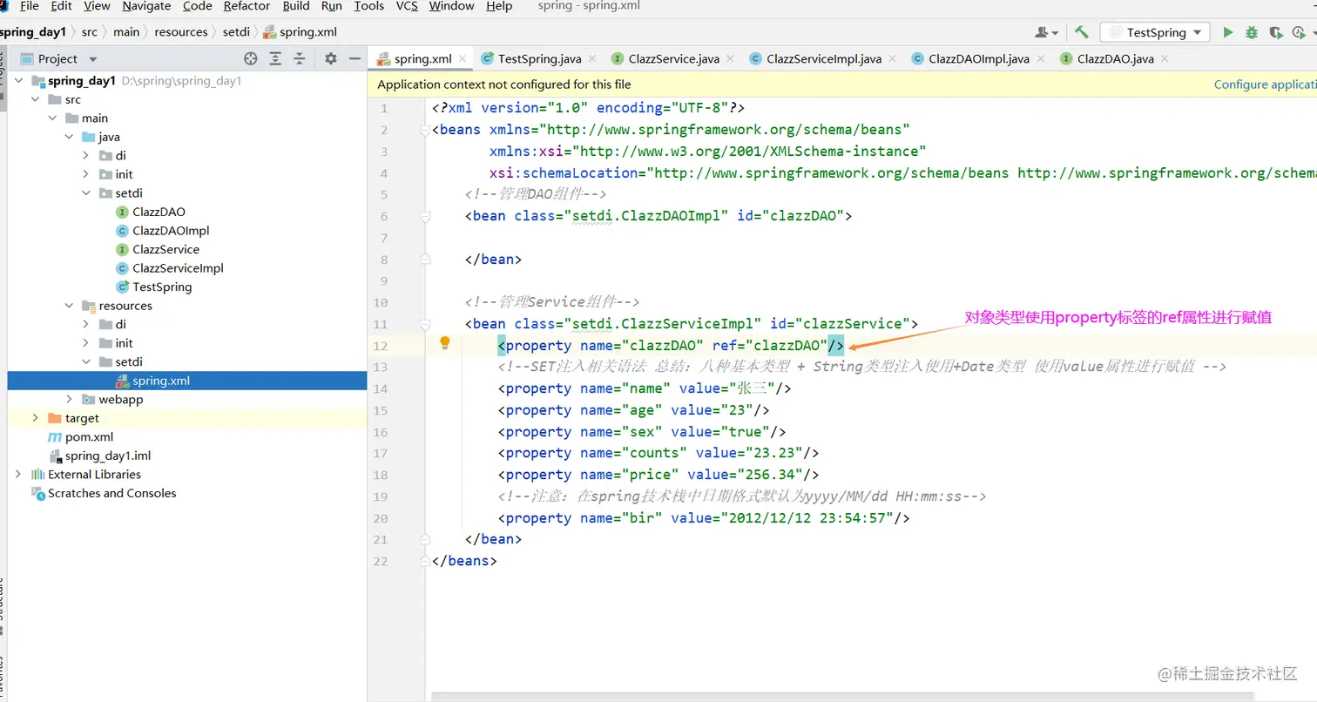The width and height of the screenshot is (1317, 702).
Task: Start debugging with the green bug icon
Action: [x=1252, y=32]
